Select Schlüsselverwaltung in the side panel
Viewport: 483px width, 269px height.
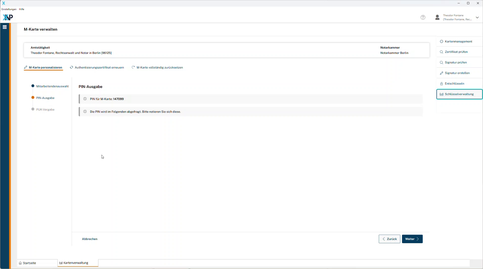(459, 94)
